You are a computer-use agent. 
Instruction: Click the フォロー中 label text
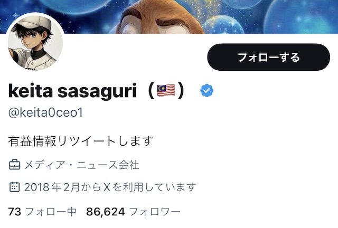(51, 212)
